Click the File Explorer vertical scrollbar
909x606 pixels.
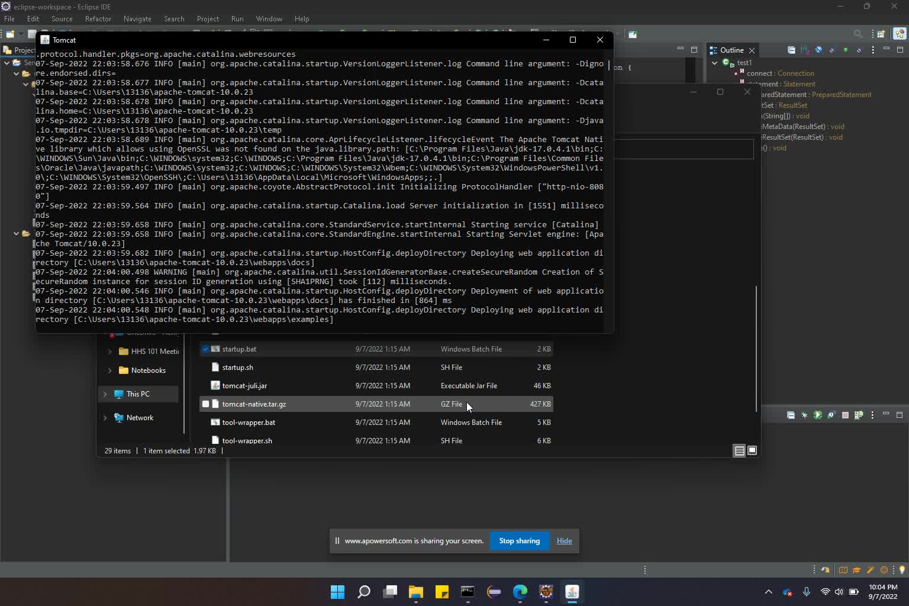(x=756, y=349)
